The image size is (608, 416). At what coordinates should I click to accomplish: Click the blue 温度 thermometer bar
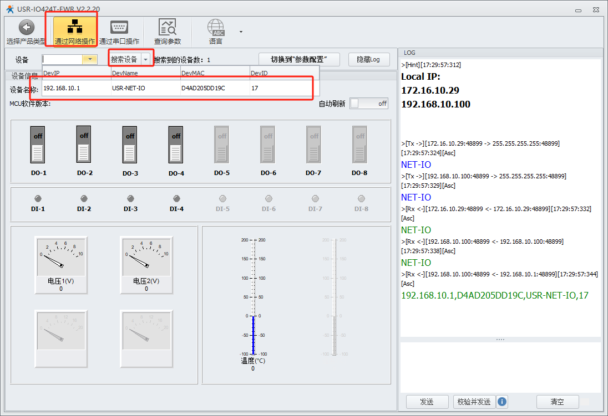pyautogui.click(x=253, y=335)
